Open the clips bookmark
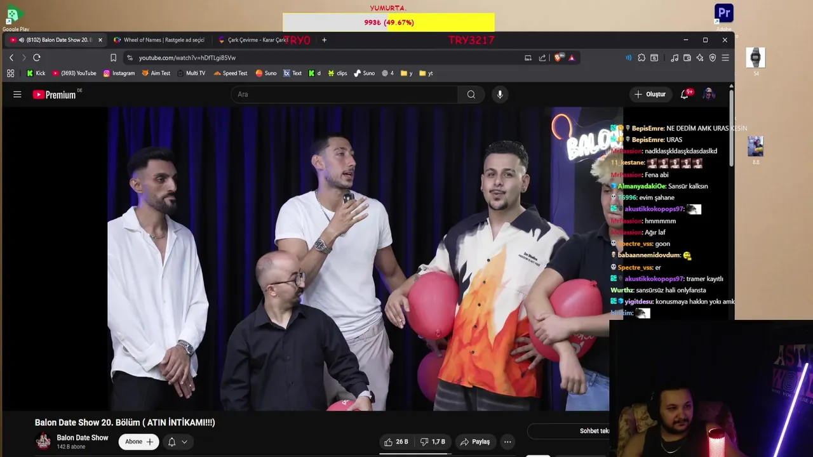813x457 pixels. 337,73
